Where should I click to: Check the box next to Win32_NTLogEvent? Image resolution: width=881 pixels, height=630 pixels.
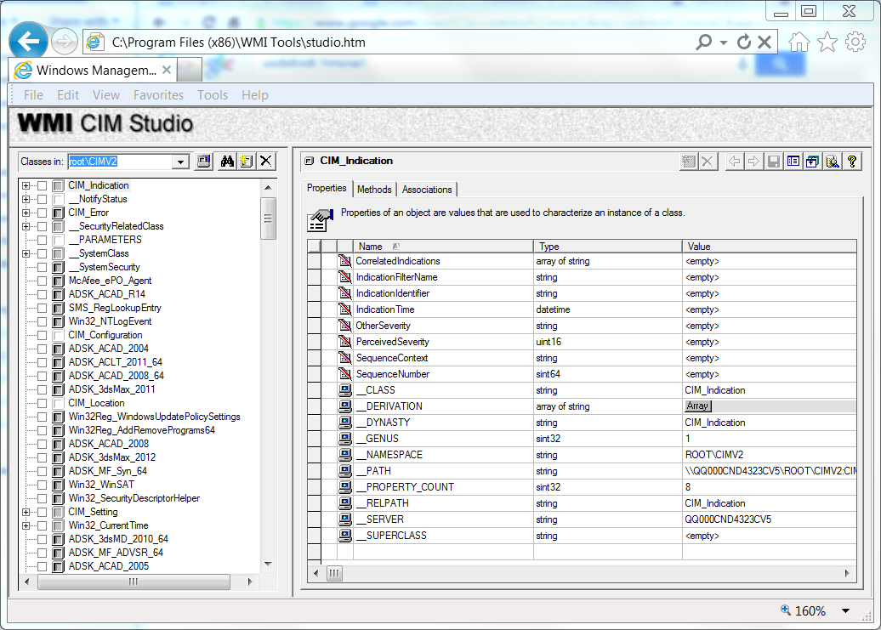[x=43, y=321]
